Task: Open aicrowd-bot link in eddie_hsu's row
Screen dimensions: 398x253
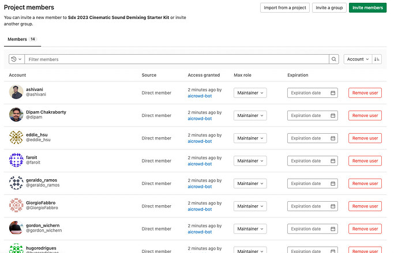Action: [200, 141]
